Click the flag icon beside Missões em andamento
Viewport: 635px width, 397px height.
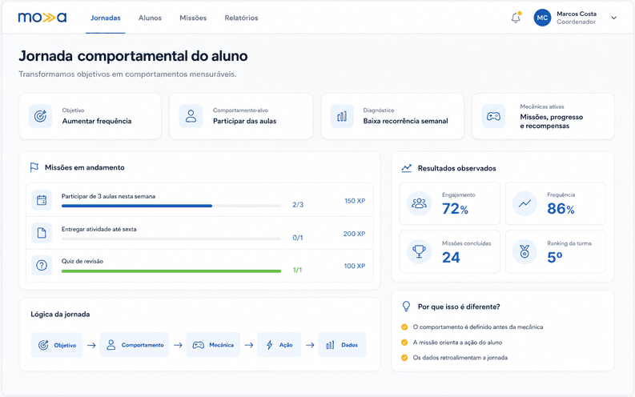34,167
